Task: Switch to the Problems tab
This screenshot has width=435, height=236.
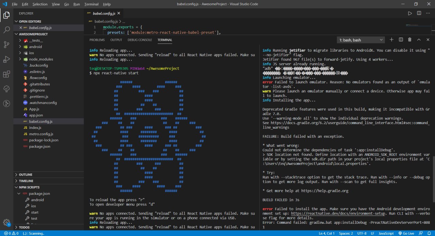Action: click(97, 40)
